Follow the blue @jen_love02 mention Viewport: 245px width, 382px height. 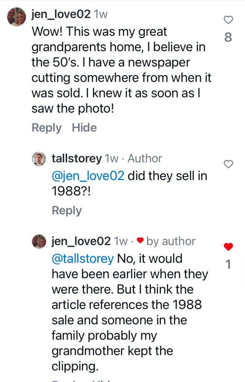coord(88,176)
